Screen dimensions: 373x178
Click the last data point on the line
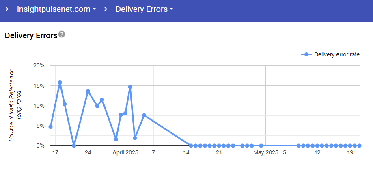360,145
